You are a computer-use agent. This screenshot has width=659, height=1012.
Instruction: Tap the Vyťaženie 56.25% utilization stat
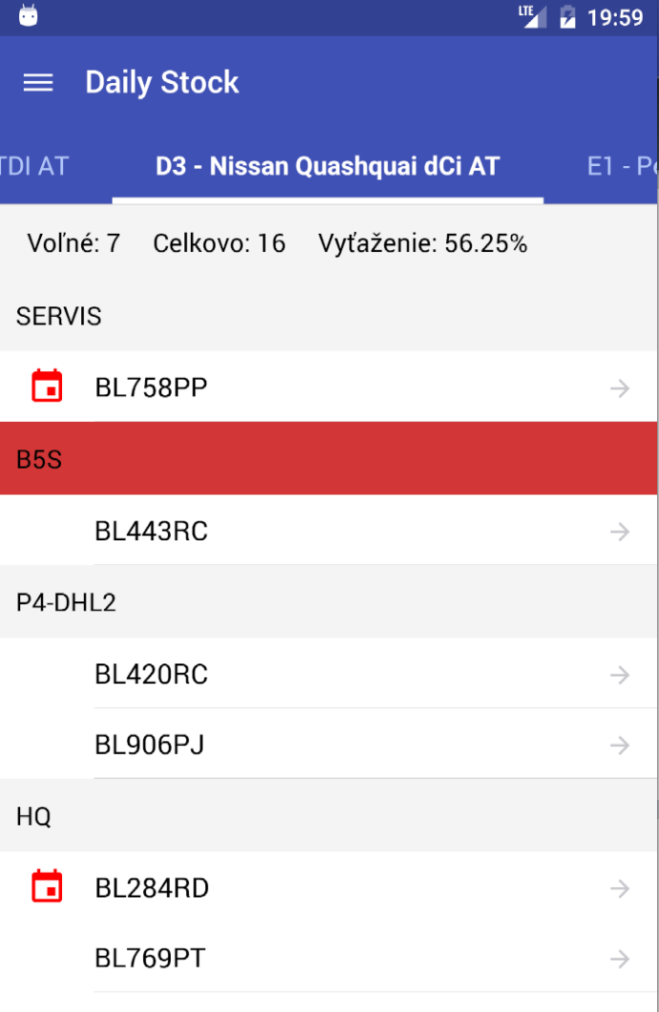423,242
